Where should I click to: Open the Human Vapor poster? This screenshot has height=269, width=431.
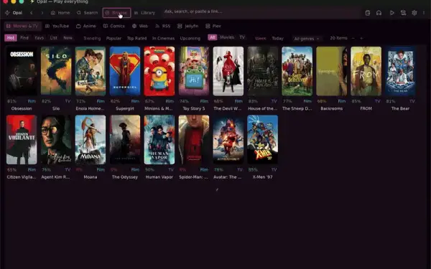tap(159, 140)
